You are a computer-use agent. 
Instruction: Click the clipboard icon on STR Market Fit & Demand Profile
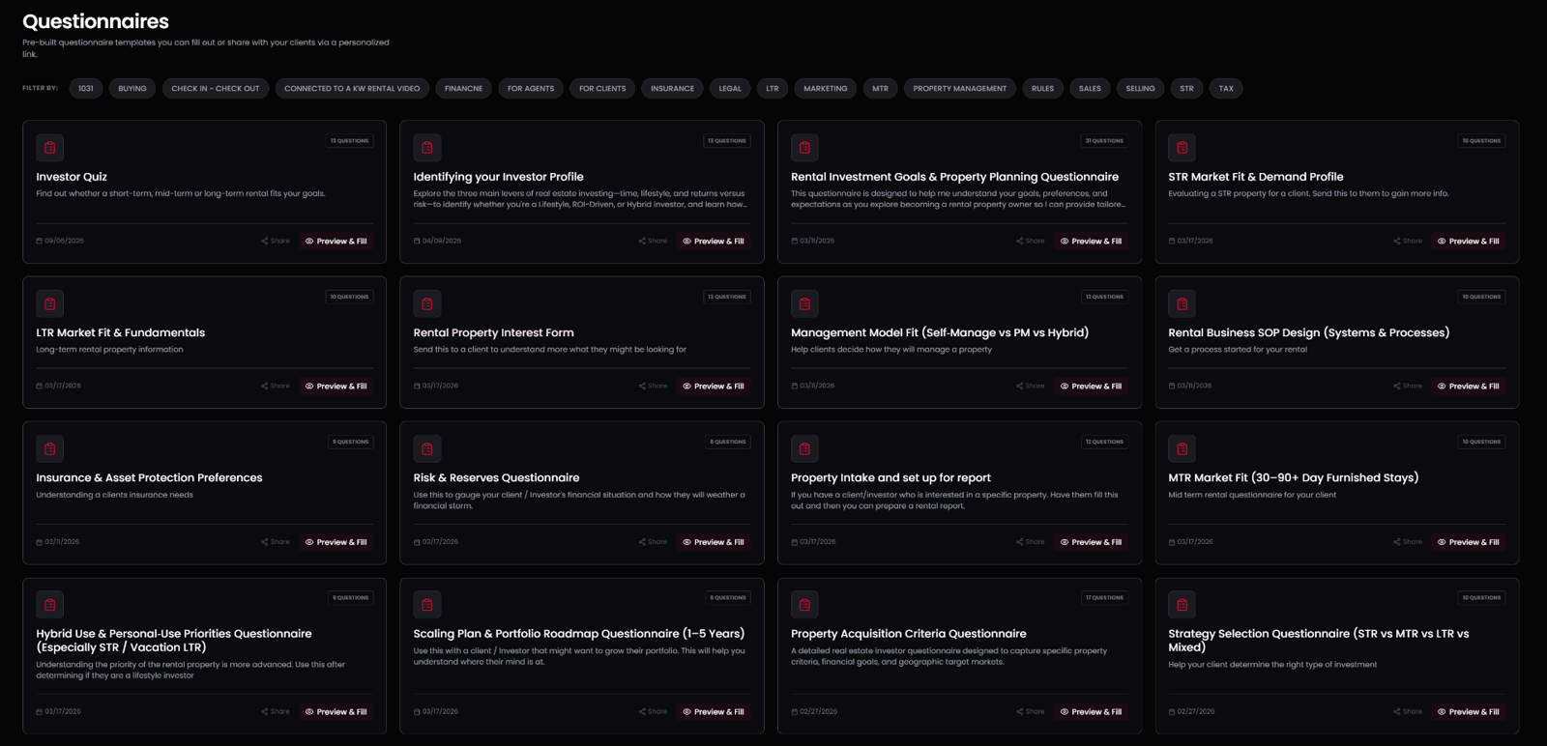(1182, 148)
